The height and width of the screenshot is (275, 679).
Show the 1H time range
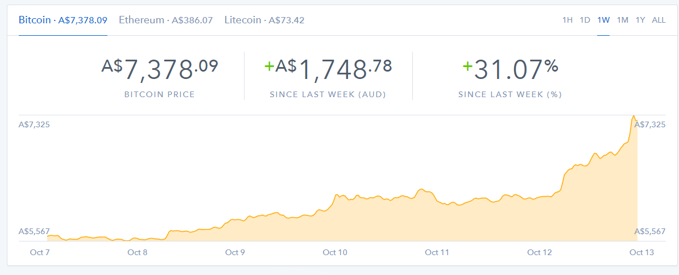pyautogui.click(x=567, y=20)
